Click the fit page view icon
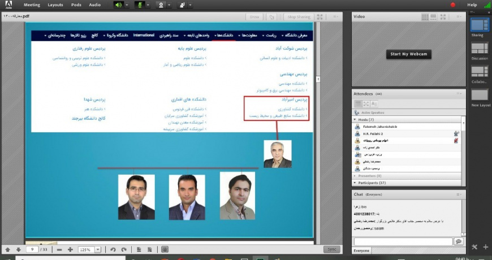 tap(139, 250)
